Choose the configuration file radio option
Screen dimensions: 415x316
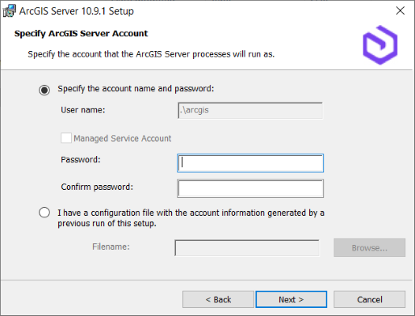[44, 213]
